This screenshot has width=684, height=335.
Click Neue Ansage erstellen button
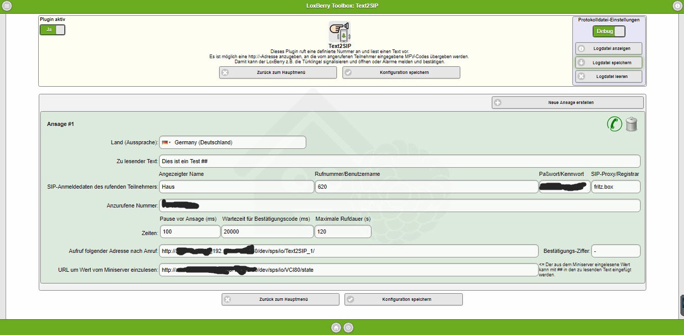tap(567, 102)
